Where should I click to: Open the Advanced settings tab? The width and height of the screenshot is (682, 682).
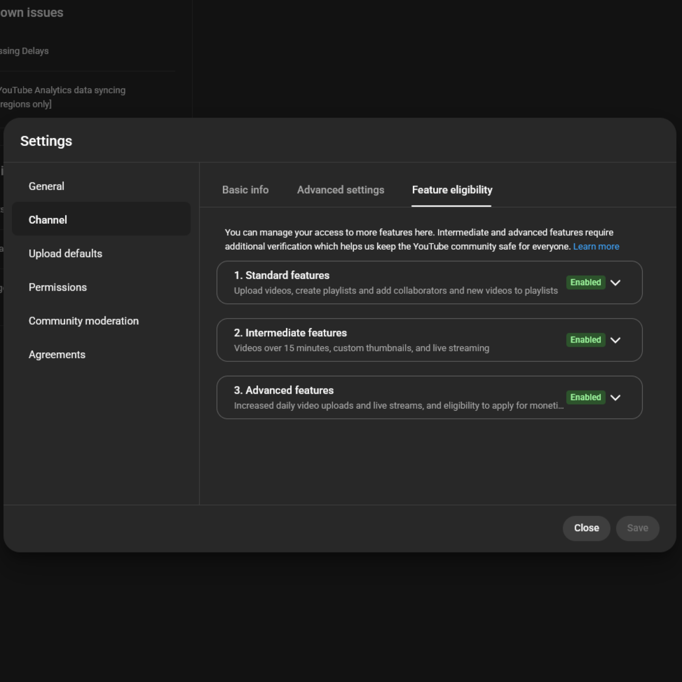(x=340, y=190)
